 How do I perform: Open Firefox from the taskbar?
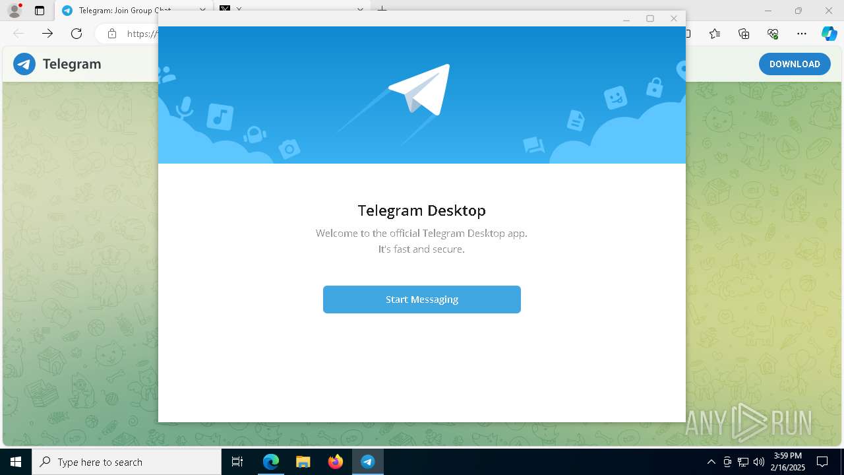click(335, 462)
